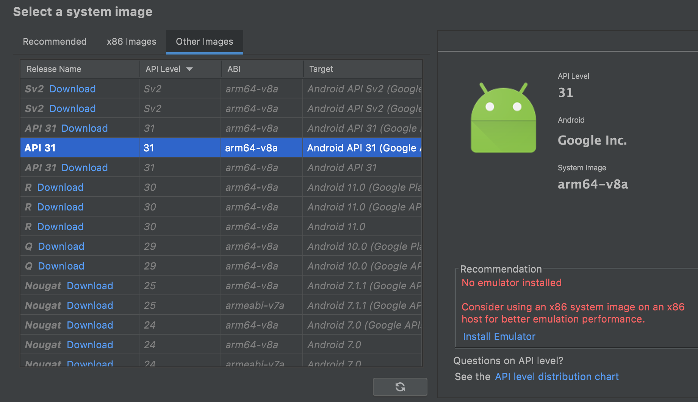698x402 pixels.
Task: Switch to the Recommended tab
Action: pyautogui.click(x=55, y=42)
